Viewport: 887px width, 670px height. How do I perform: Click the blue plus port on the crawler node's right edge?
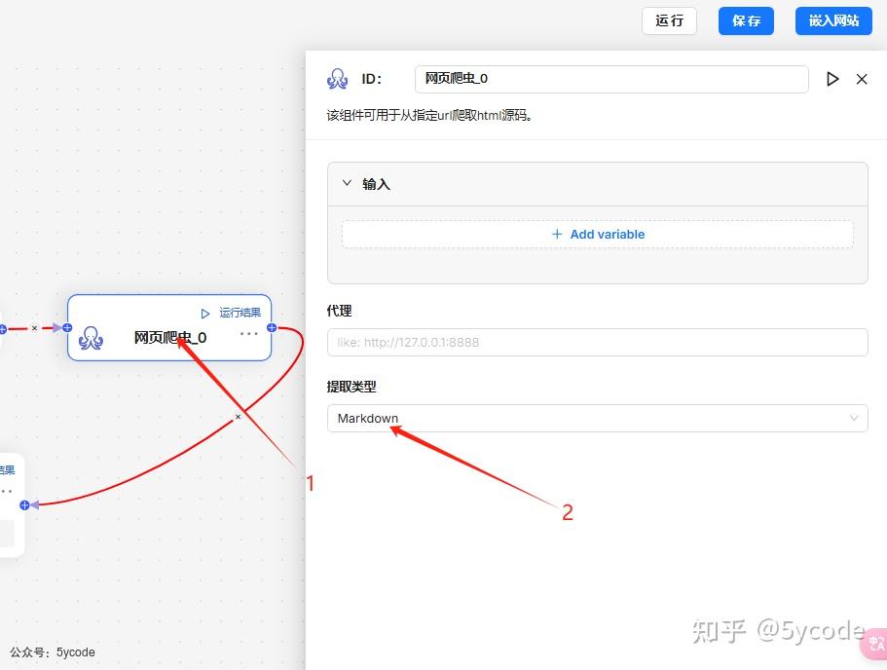[x=271, y=328]
